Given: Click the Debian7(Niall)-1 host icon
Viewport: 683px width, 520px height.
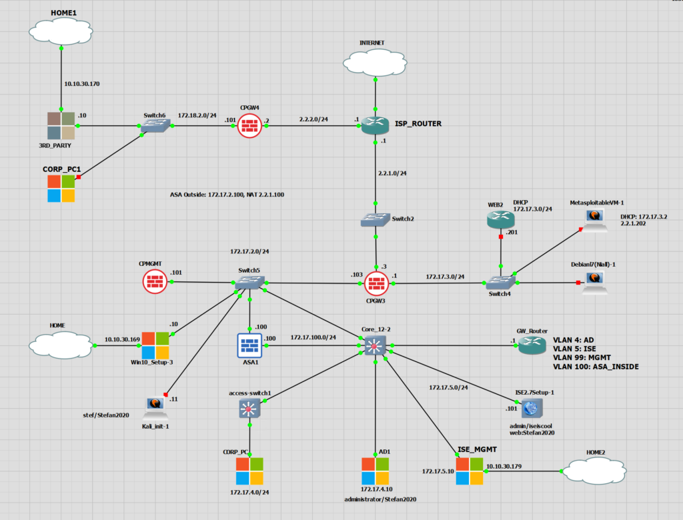Looking at the screenshot, I should [x=594, y=282].
